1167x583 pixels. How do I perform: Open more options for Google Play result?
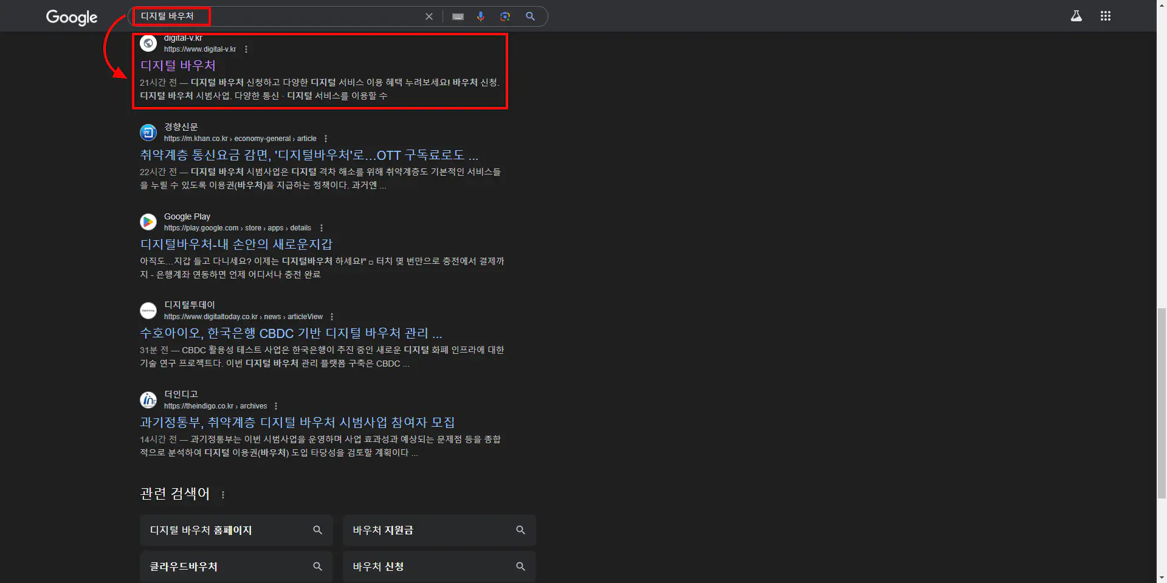[322, 228]
